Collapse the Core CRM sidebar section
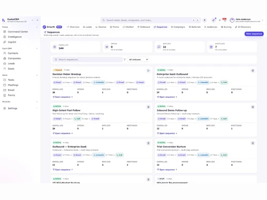The height and width of the screenshot is (200, 267). click(x=37, y=49)
